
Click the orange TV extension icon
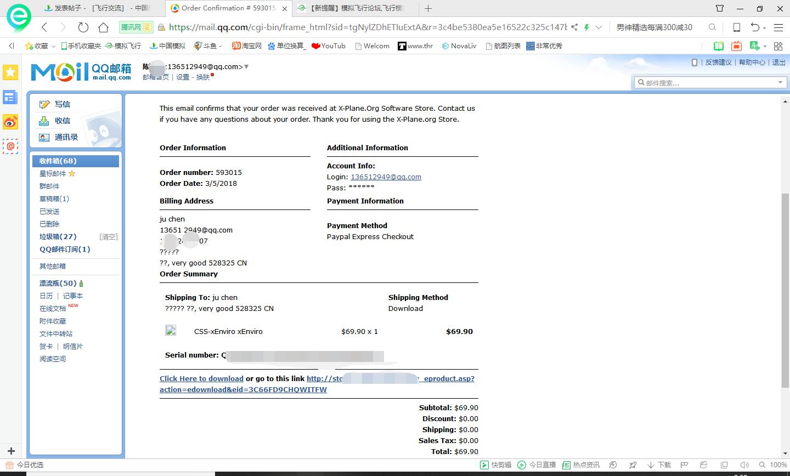pyautogui.click(x=736, y=46)
